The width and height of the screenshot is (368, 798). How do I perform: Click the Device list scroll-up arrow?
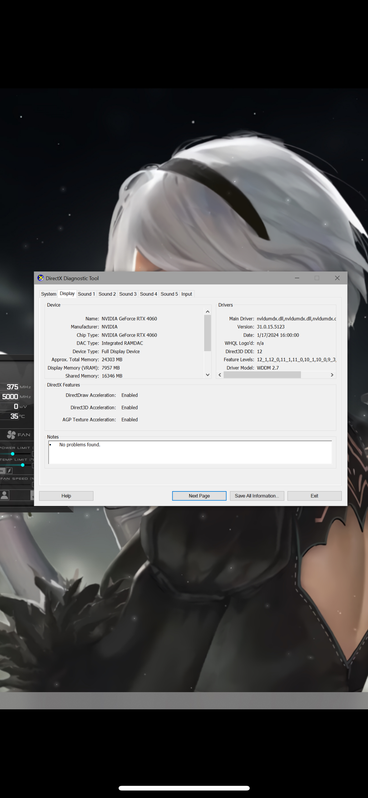tap(208, 312)
